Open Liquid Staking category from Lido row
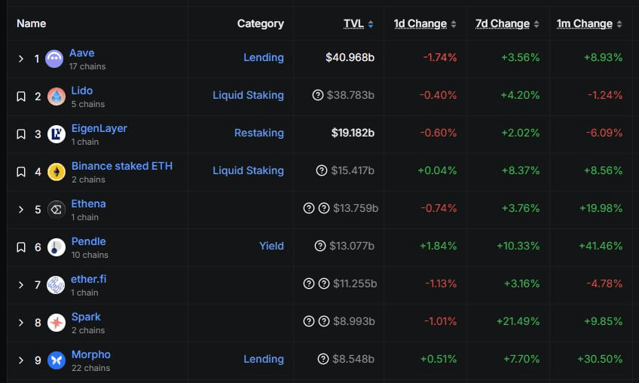 click(x=248, y=95)
